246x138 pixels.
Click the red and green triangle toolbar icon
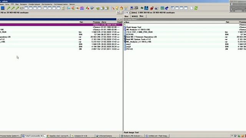point(88,8)
